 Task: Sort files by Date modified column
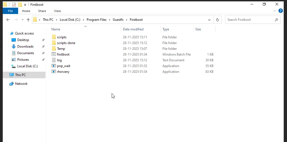[x=133, y=29]
